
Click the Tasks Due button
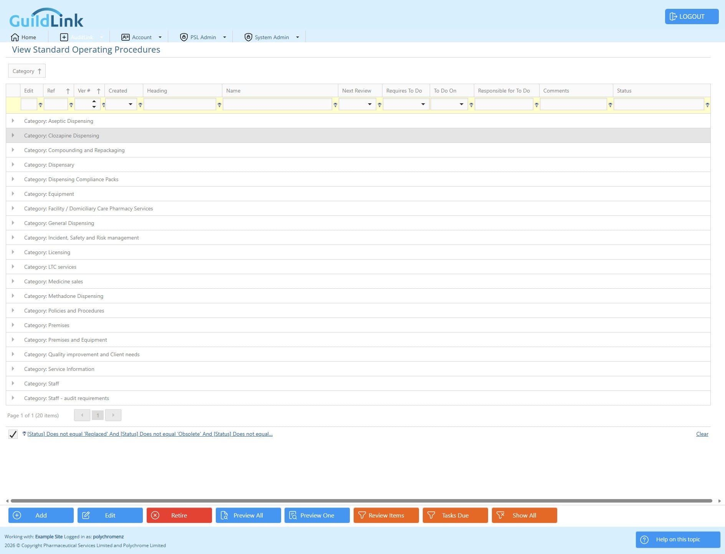(x=455, y=515)
